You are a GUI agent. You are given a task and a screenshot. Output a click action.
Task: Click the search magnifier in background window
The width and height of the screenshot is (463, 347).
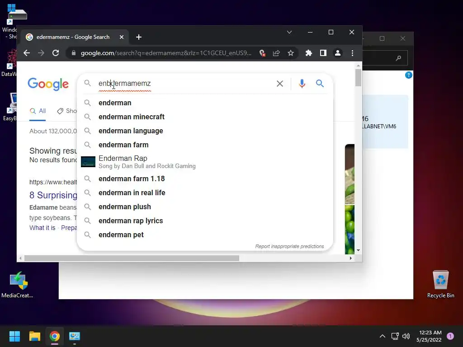pyautogui.click(x=398, y=58)
